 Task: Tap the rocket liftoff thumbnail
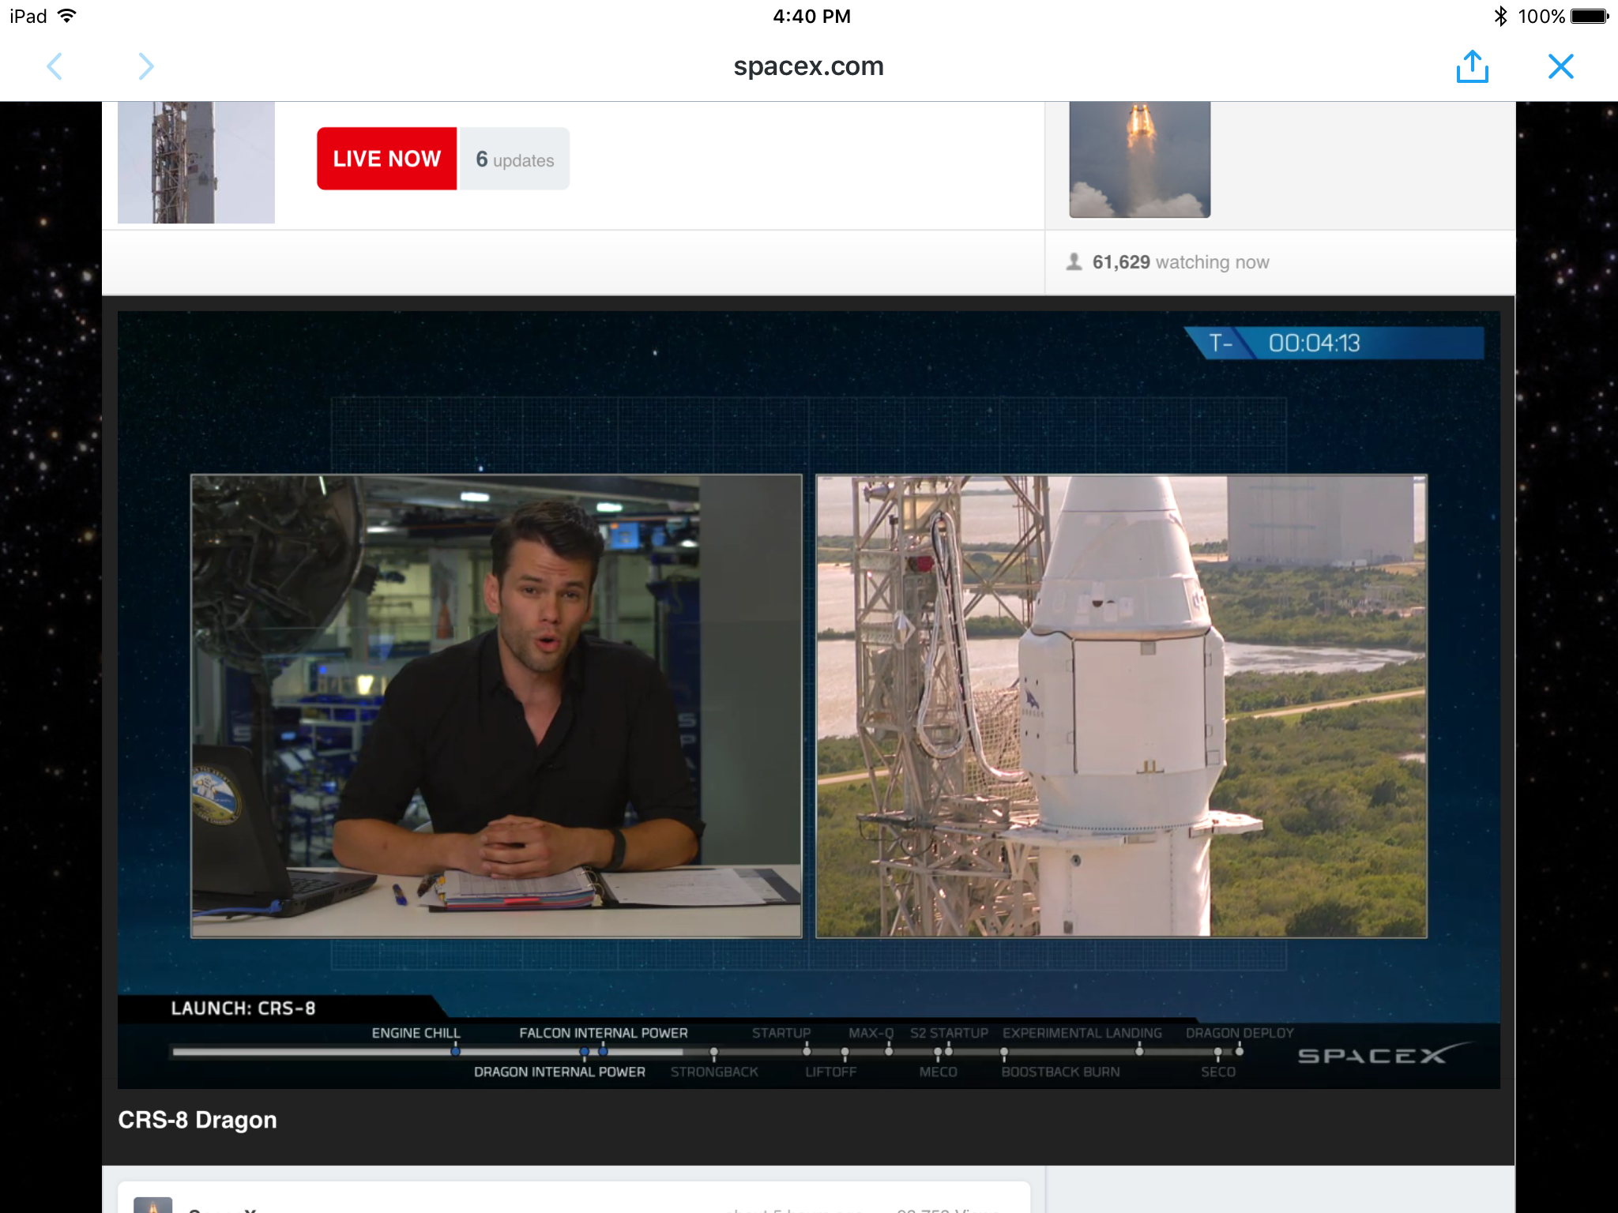point(1139,159)
